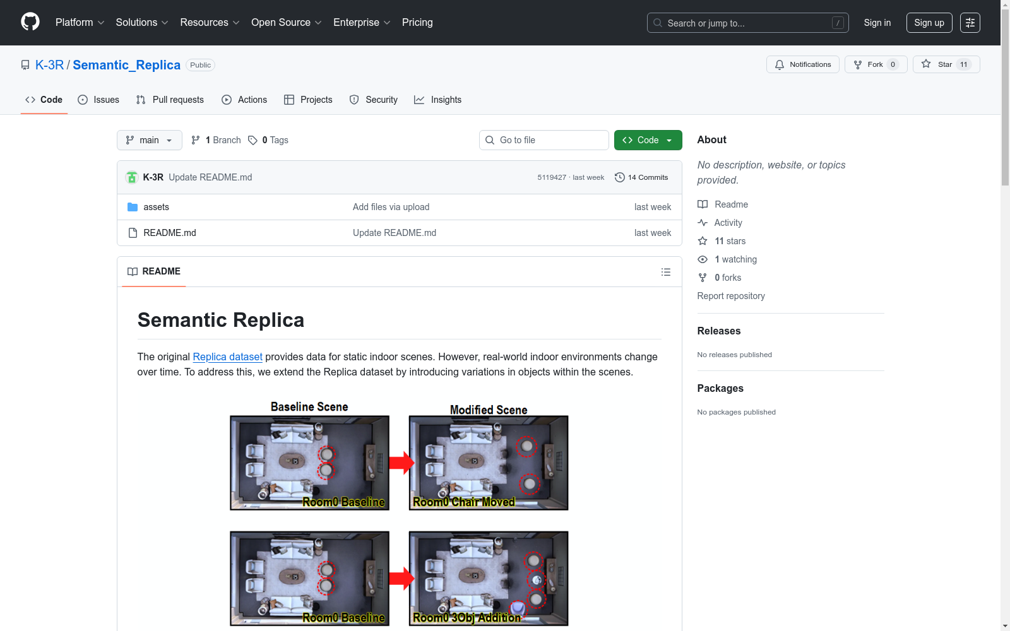
Task: Open the Pricing page
Action: click(x=417, y=22)
